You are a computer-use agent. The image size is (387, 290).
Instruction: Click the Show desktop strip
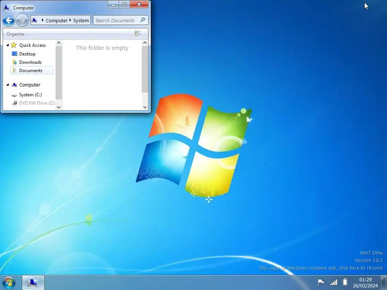coord(384,282)
